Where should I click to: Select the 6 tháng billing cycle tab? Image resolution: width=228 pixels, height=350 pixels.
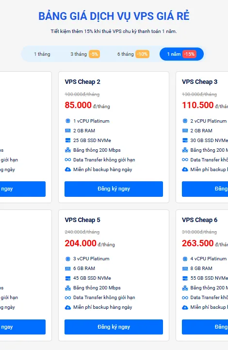click(133, 54)
